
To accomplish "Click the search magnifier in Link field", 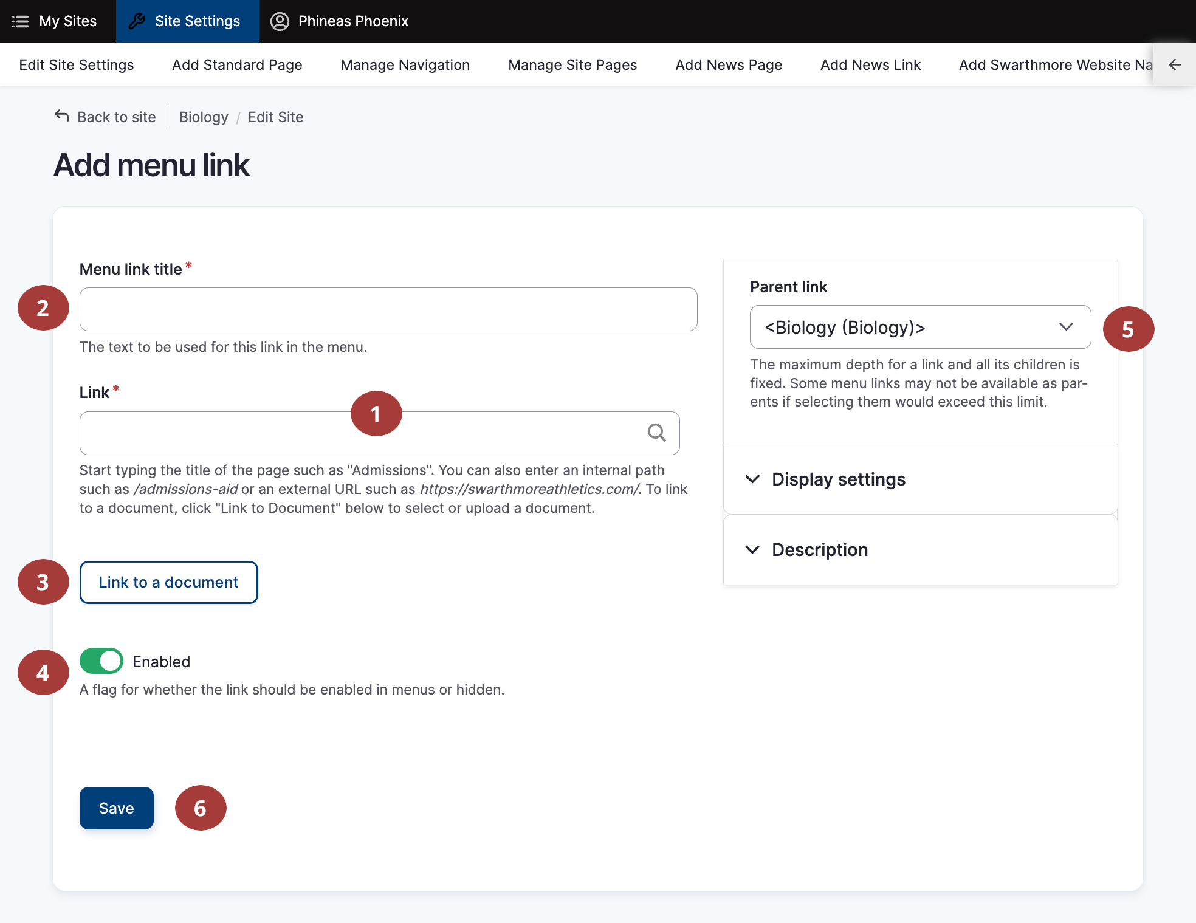I will coord(656,433).
